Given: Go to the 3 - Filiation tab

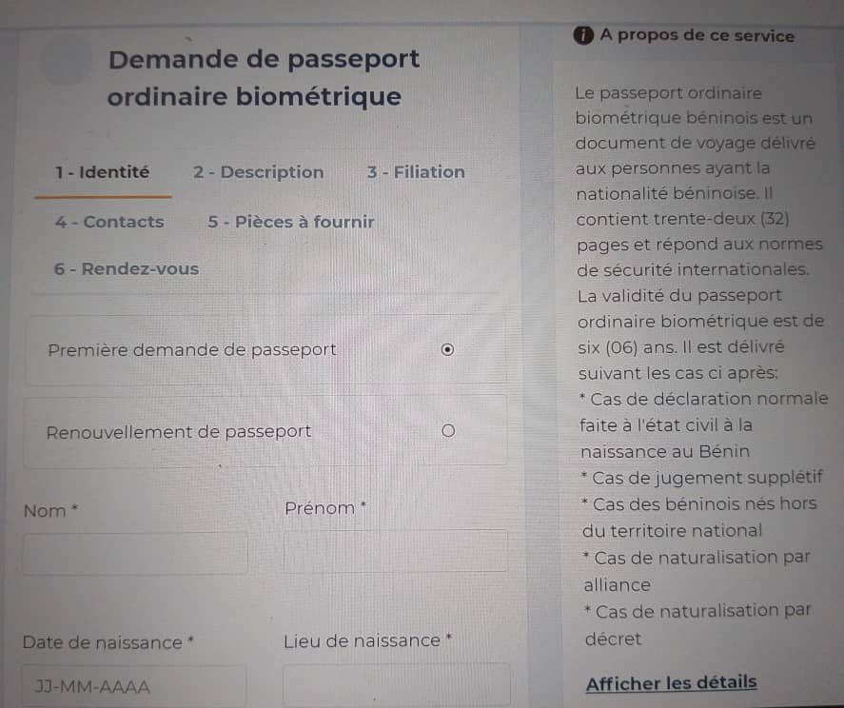Looking at the screenshot, I should pyautogui.click(x=416, y=172).
